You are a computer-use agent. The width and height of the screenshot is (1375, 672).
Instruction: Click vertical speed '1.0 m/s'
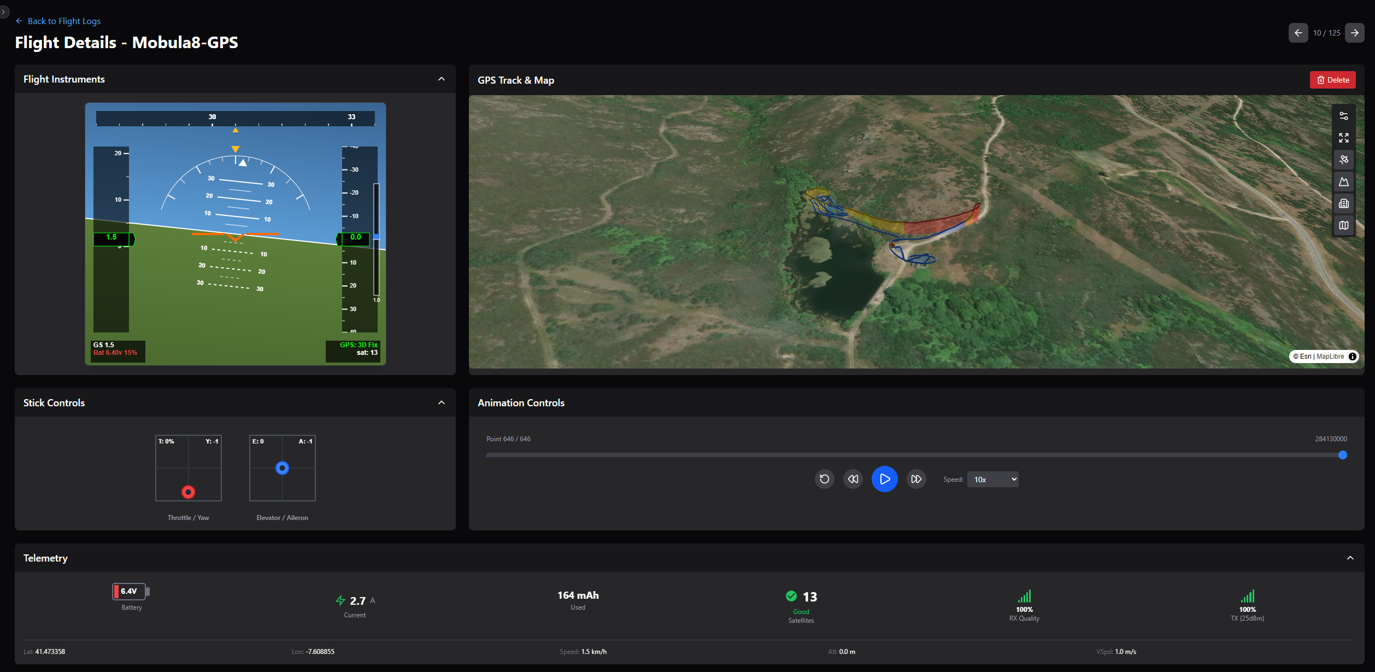click(1125, 652)
